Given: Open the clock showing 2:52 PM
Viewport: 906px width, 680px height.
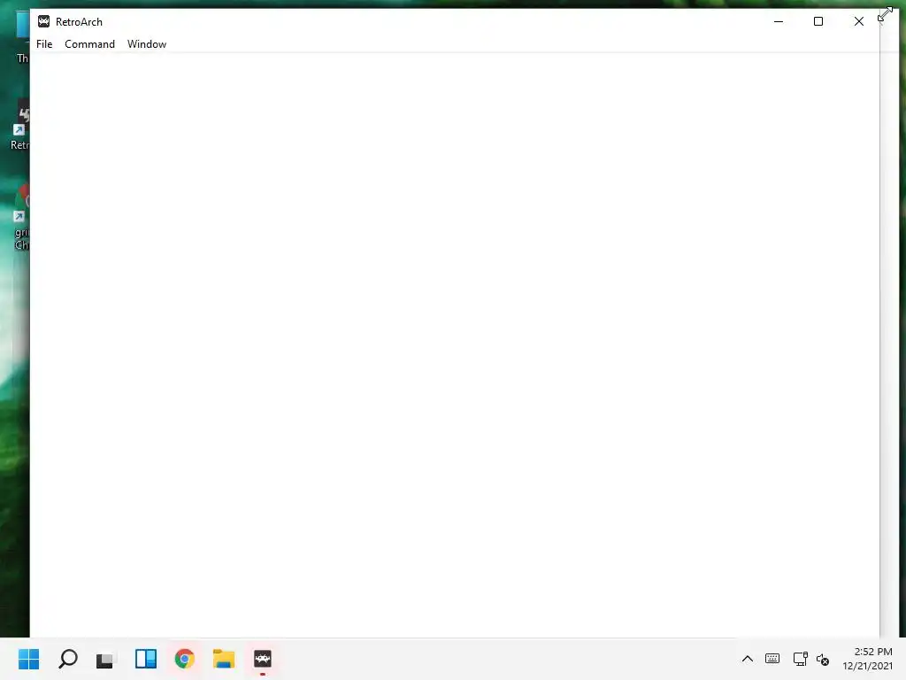Looking at the screenshot, I should pyautogui.click(x=867, y=659).
